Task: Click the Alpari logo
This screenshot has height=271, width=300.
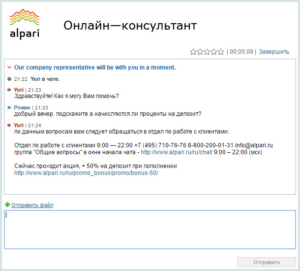Action: coord(25,23)
